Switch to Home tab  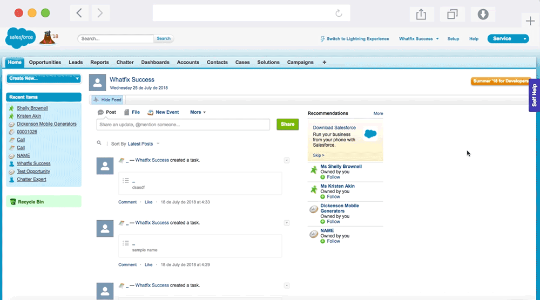tap(15, 62)
